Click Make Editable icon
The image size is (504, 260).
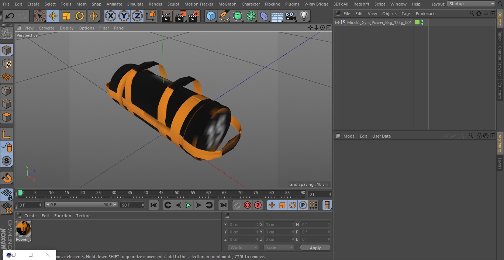(x=7, y=34)
